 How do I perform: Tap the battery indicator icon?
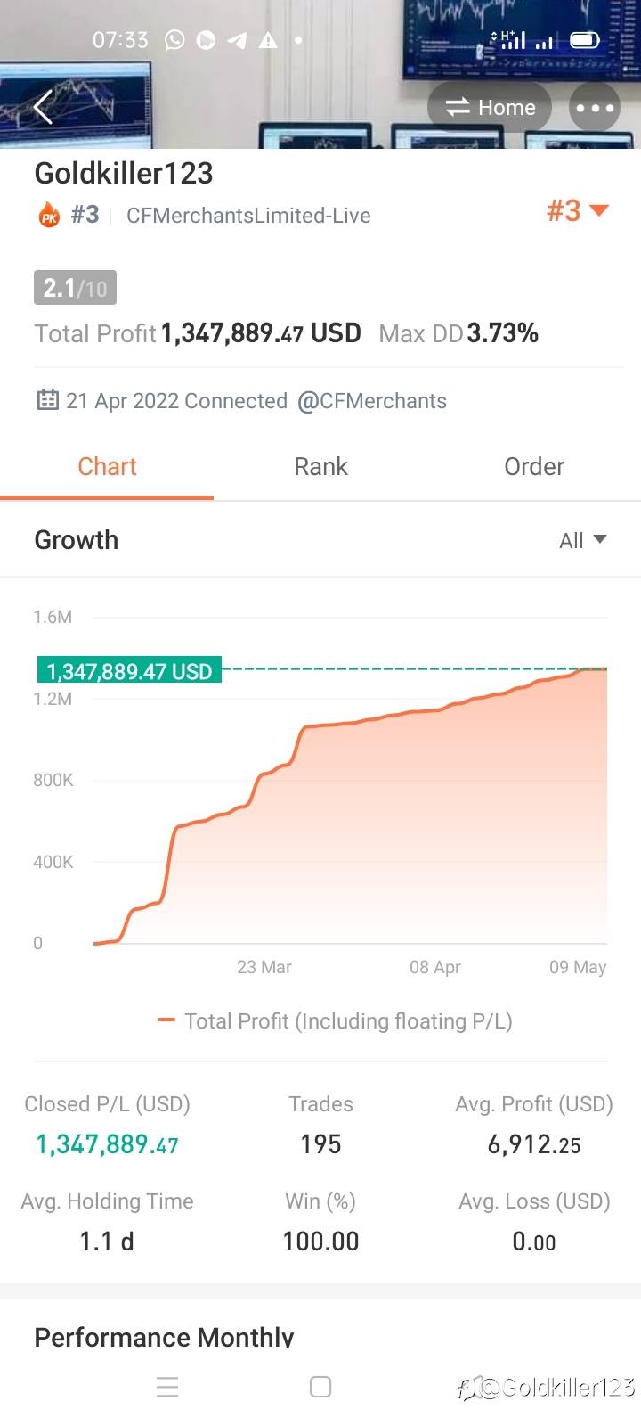pos(584,40)
